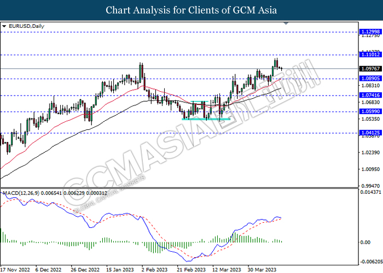Click the 1.02390 price axis value
This screenshot has height=273, width=383.
(370, 152)
